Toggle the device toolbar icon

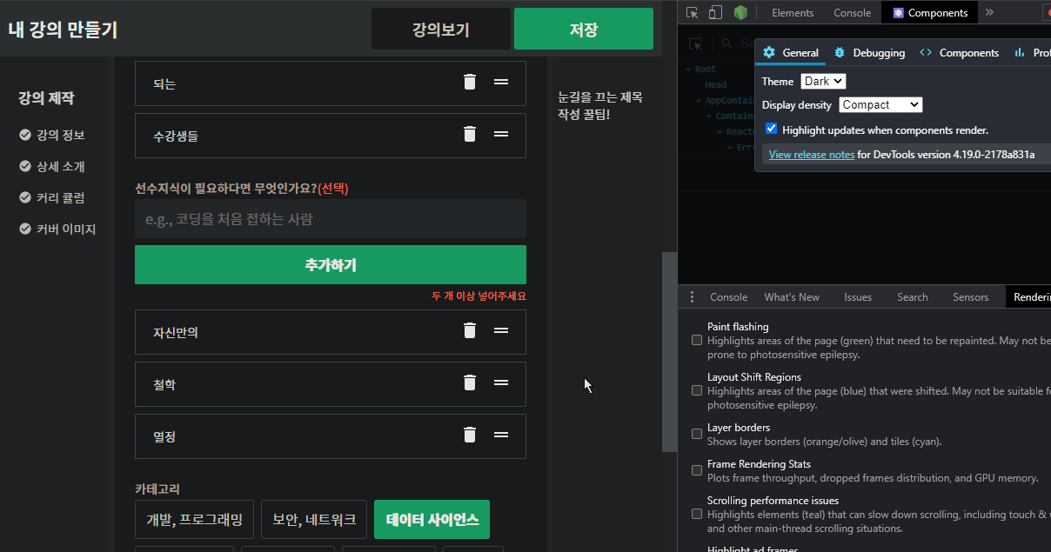tap(715, 12)
